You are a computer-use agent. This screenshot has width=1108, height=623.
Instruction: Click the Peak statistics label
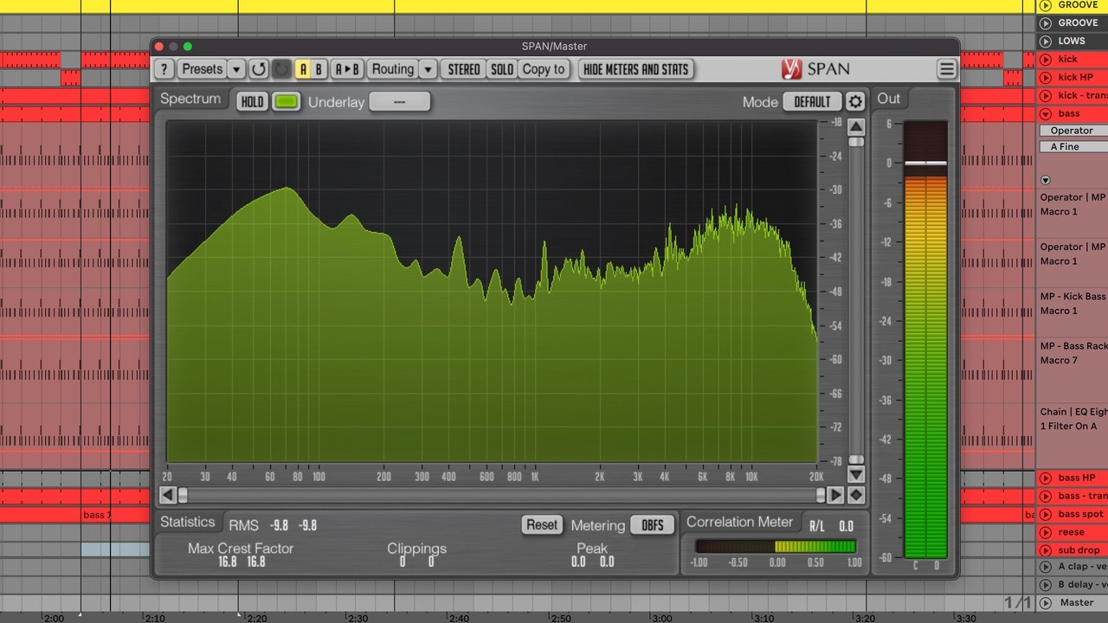[x=592, y=549]
